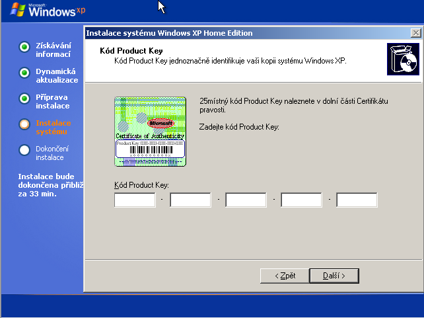This screenshot has width=424, height=318.
Task: Click the 'Získávání informací' step label
Action: point(53,50)
